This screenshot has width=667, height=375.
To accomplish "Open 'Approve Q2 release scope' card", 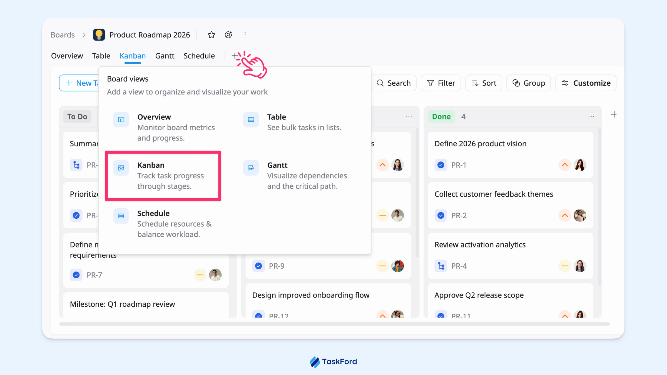I will (x=510, y=301).
